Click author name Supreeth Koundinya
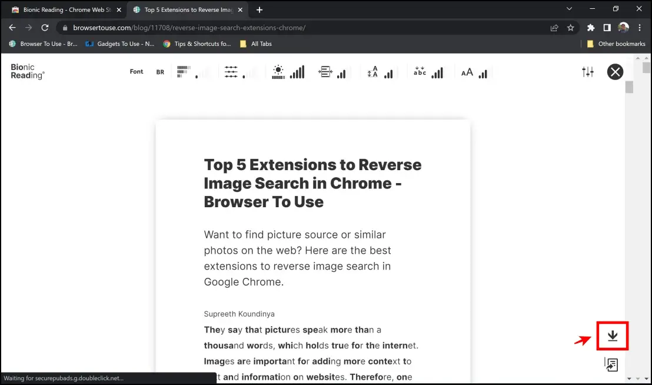The width and height of the screenshot is (652, 385). pos(239,314)
